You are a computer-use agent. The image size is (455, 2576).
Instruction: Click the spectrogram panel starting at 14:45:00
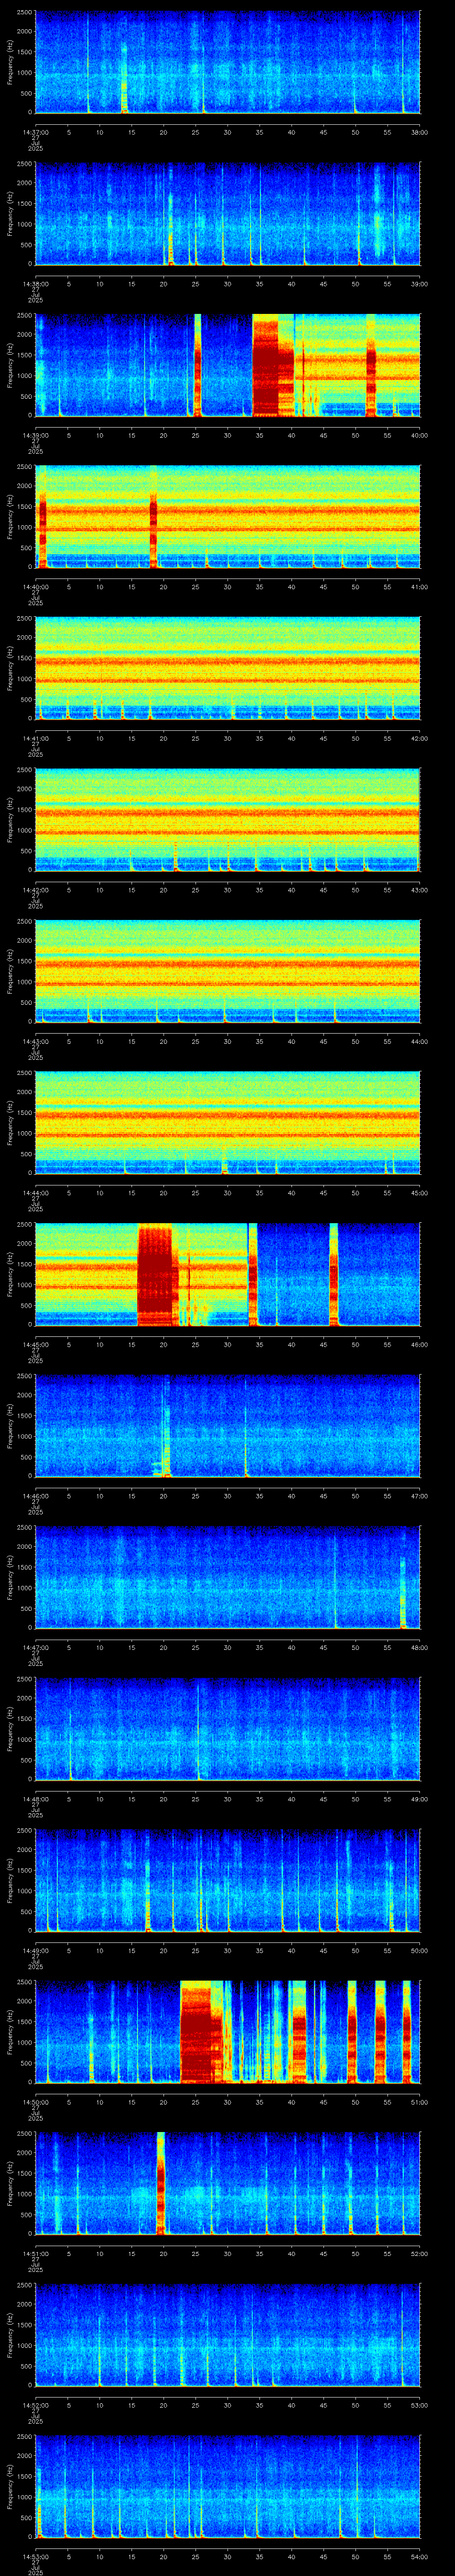click(x=228, y=1274)
